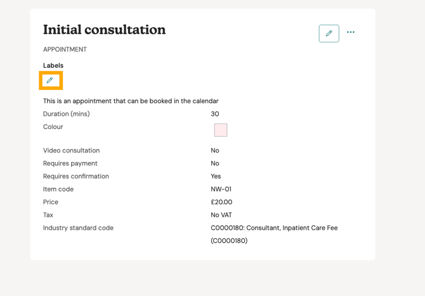425x296 pixels.
Task: Click the Labels section heading
Action: (53, 66)
